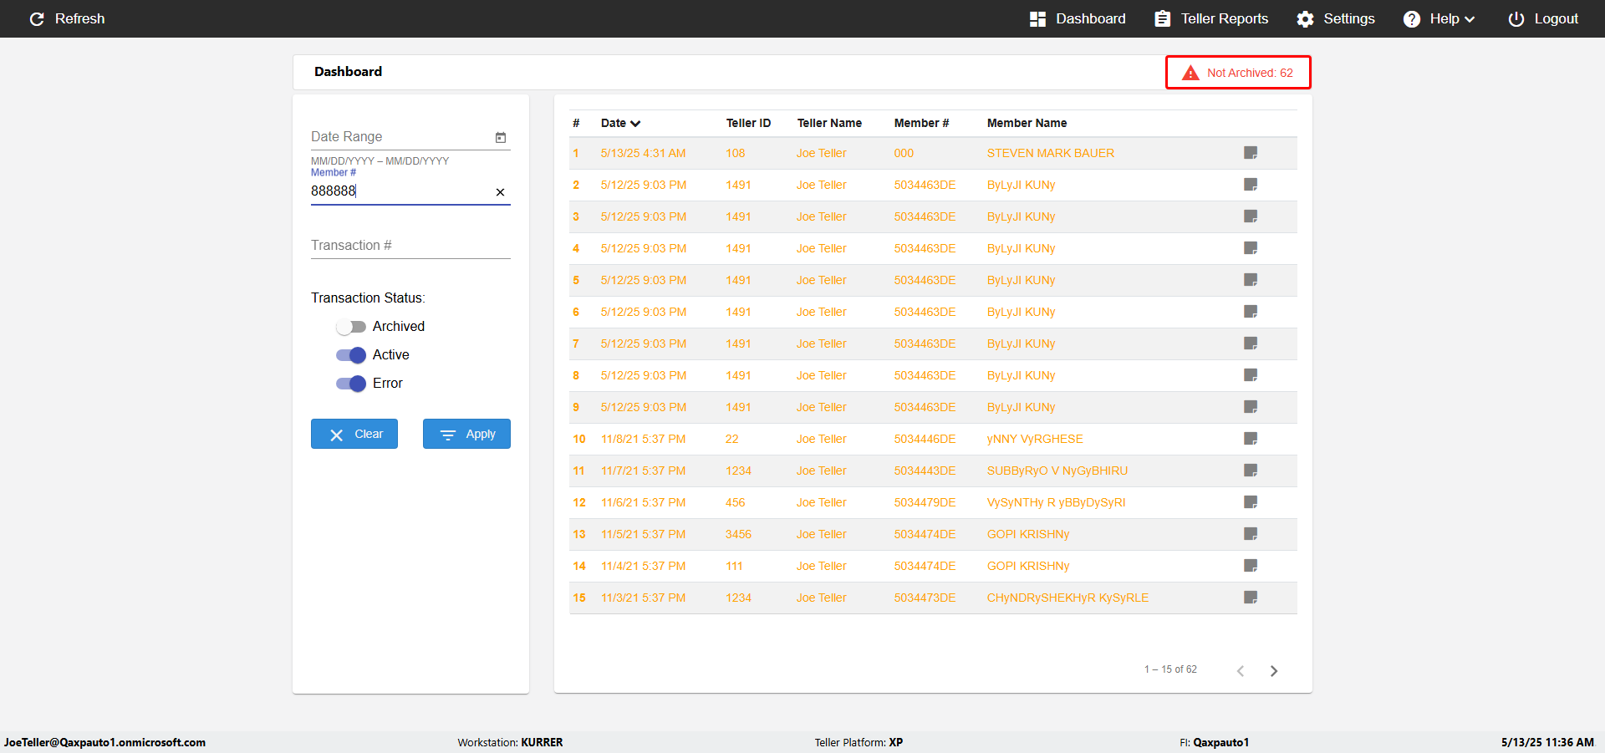Click the Clear filters button
1605x753 pixels.
click(354, 434)
